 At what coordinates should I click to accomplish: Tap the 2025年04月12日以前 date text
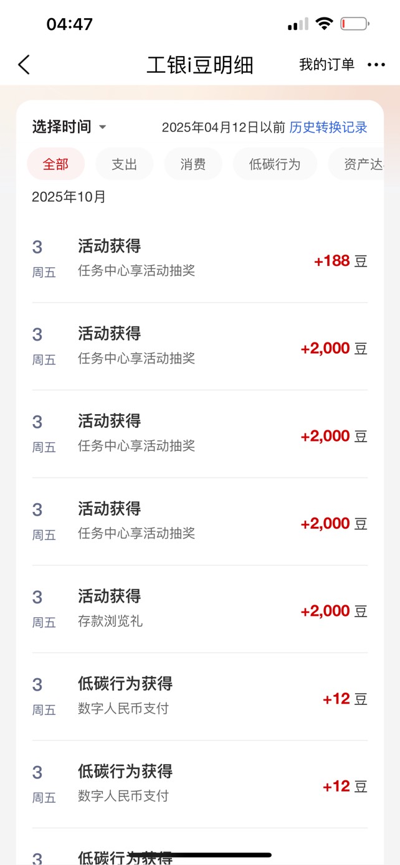pyautogui.click(x=223, y=128)
